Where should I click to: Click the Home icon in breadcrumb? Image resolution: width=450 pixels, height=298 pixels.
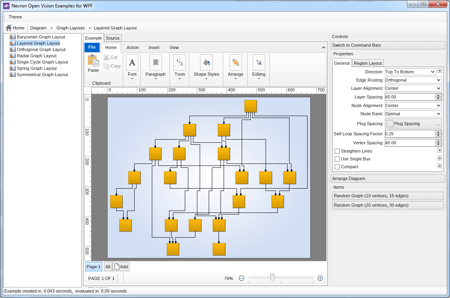[9, 28]
